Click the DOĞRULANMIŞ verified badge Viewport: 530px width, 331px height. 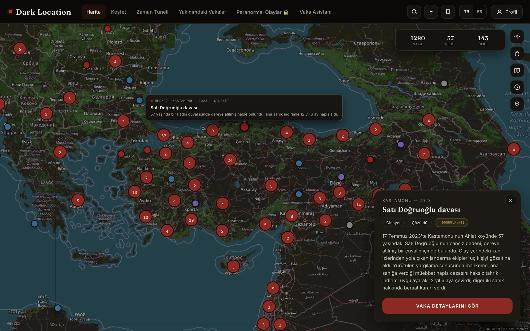[x=451, y=223]
